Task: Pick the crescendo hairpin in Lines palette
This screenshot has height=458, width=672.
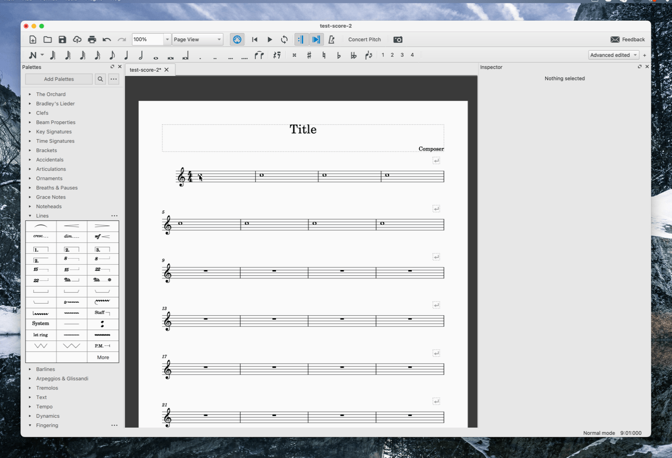Action: click(72, 226)
